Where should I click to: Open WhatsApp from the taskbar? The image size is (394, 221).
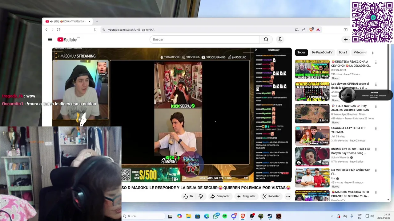pos(216,216)
